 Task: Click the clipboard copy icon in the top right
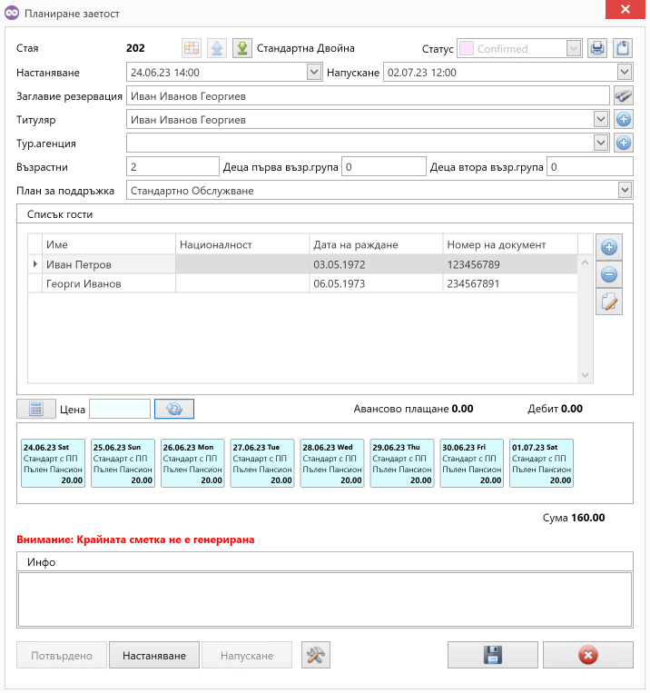tap(623, 48)
